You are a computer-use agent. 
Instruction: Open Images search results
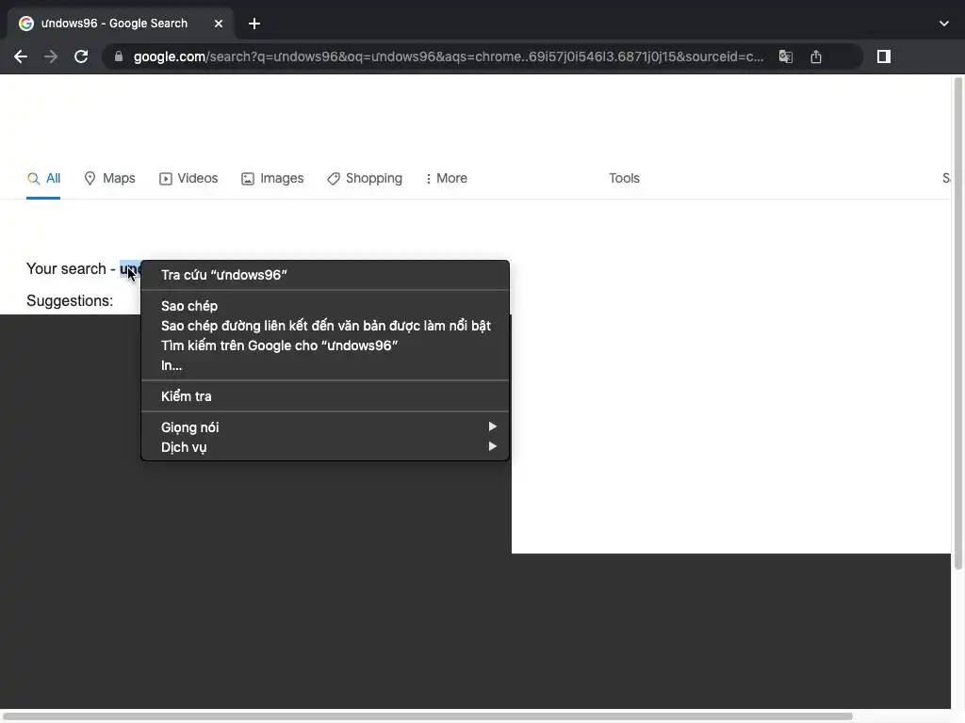pyautogui.click(x=272, y=178)
